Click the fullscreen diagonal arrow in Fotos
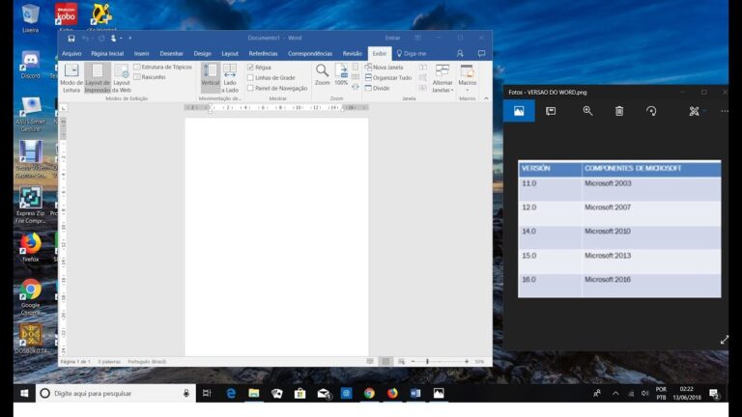This screenshot has height=417, width=742. [725, 340]
